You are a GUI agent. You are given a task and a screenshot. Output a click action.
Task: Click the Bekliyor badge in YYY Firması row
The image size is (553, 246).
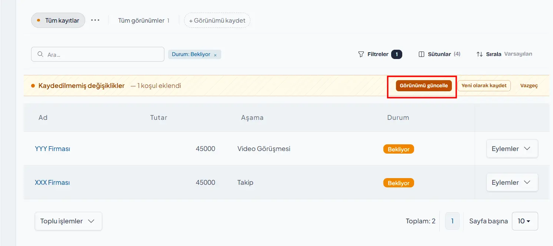(399, 149)
